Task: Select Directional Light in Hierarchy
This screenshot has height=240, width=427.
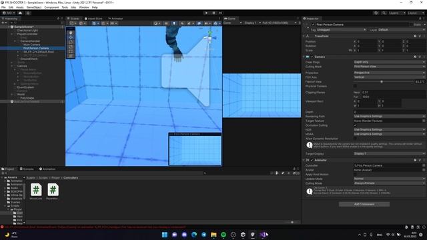Action: [x=27, y=31]
